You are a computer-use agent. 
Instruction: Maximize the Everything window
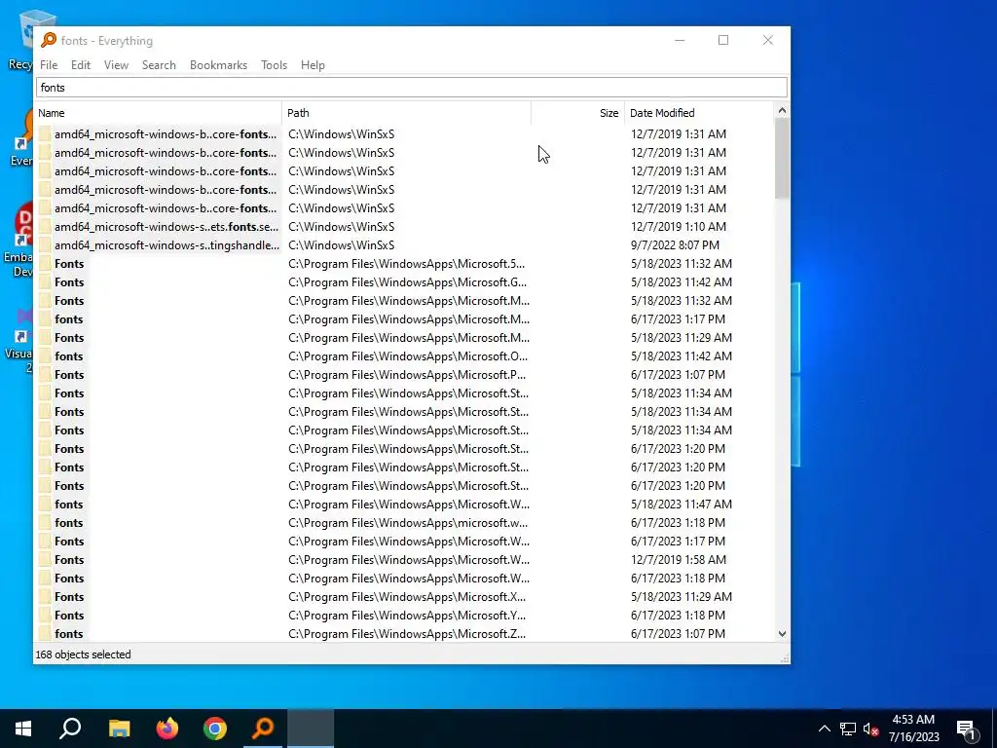coord(723,40)
